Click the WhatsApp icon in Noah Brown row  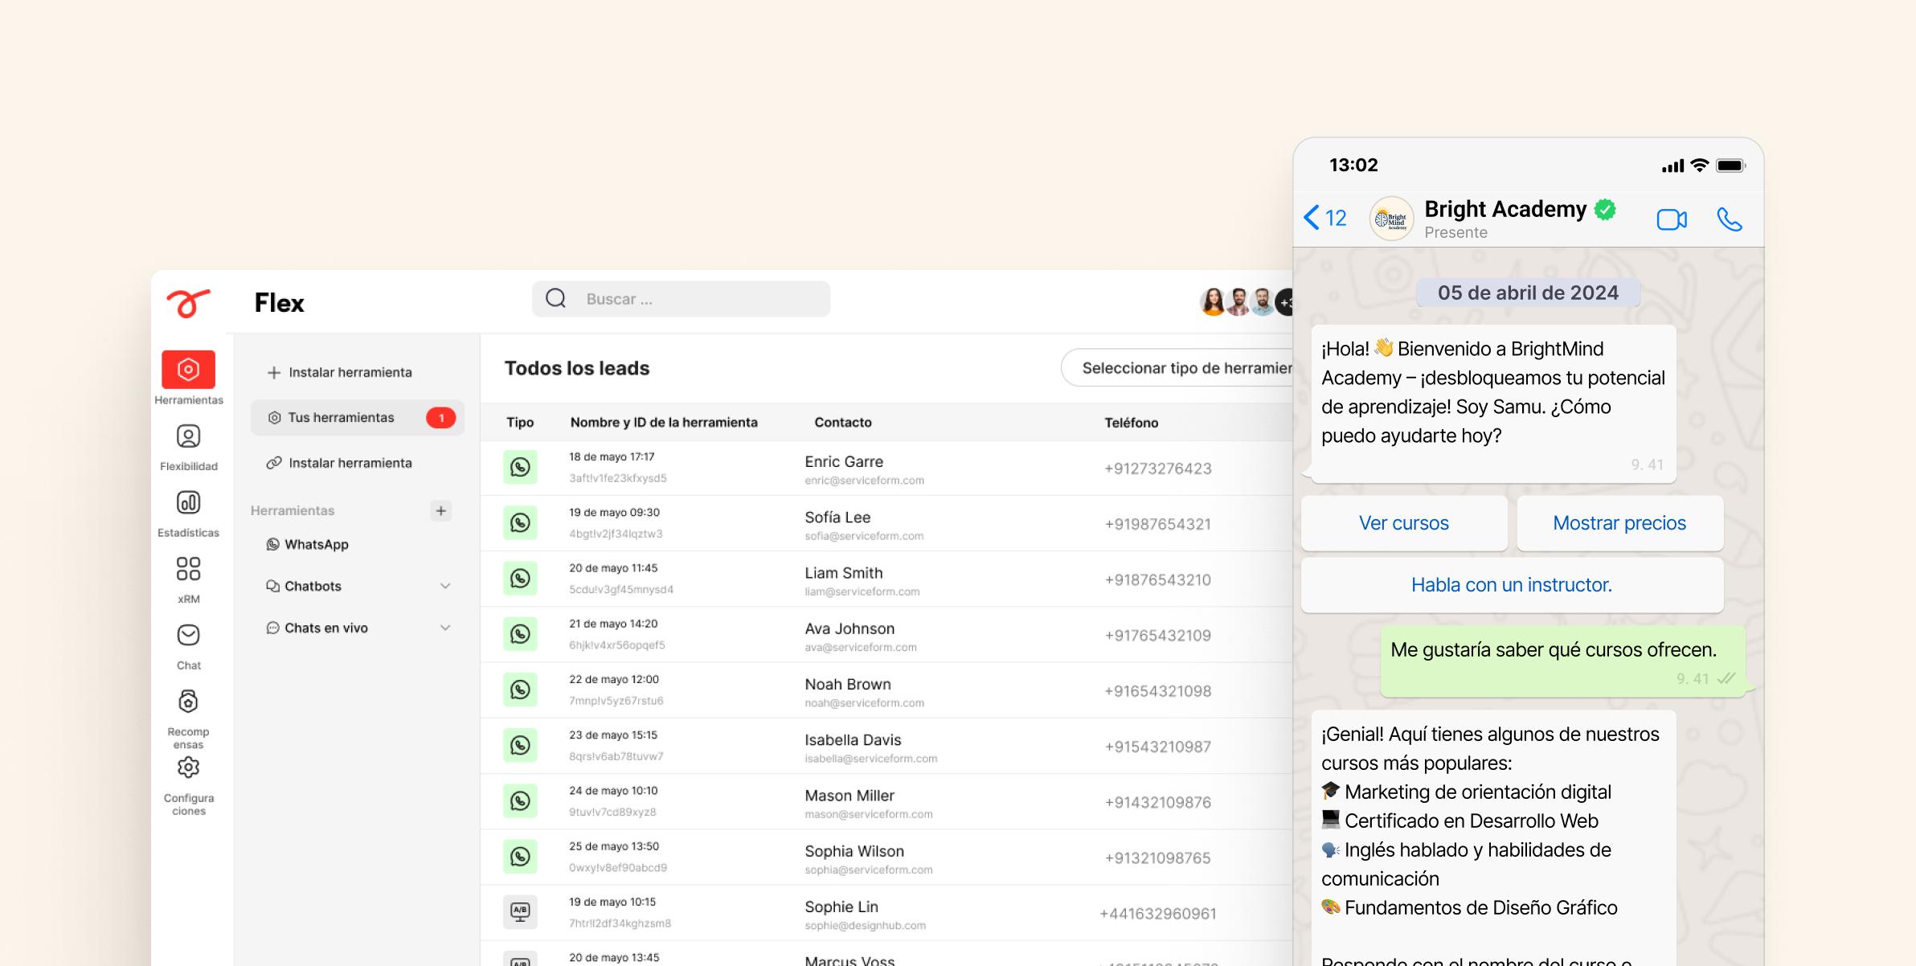[520, 690]
